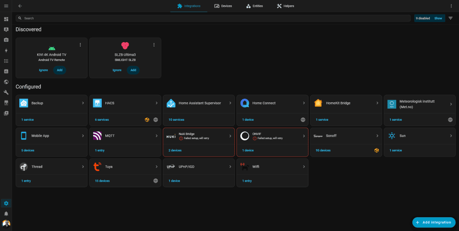Open SLZB-Ultima3 three-dot menu
The height and width of the screenshot is (231, 459).
coord(154,45)
